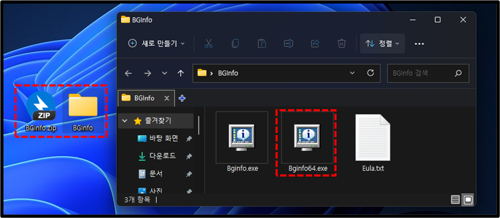Click the Bginfo.exe file name
500x218 pixels.
[x=243, y=169]
